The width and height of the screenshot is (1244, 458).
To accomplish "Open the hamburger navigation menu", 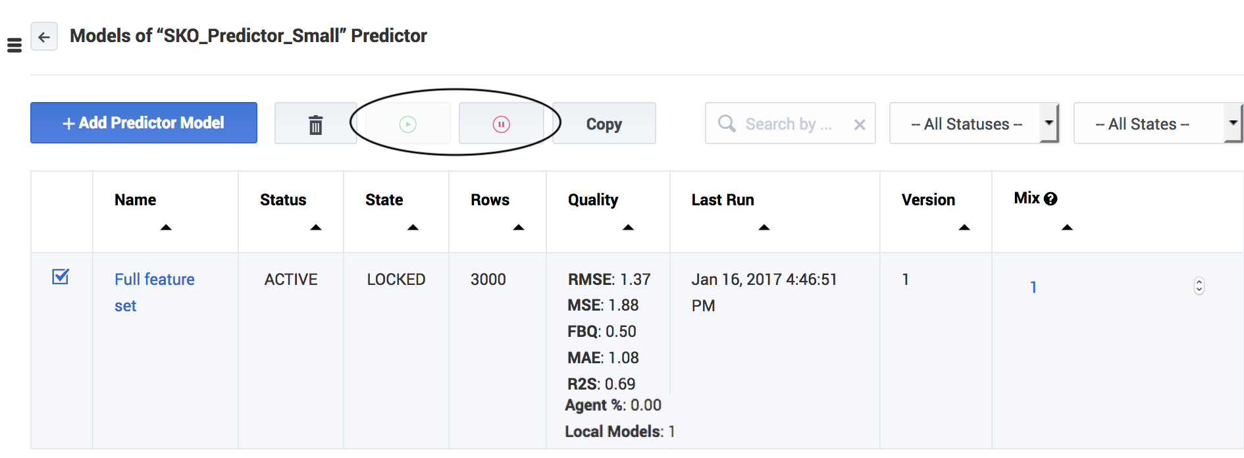I will [14, 45].
